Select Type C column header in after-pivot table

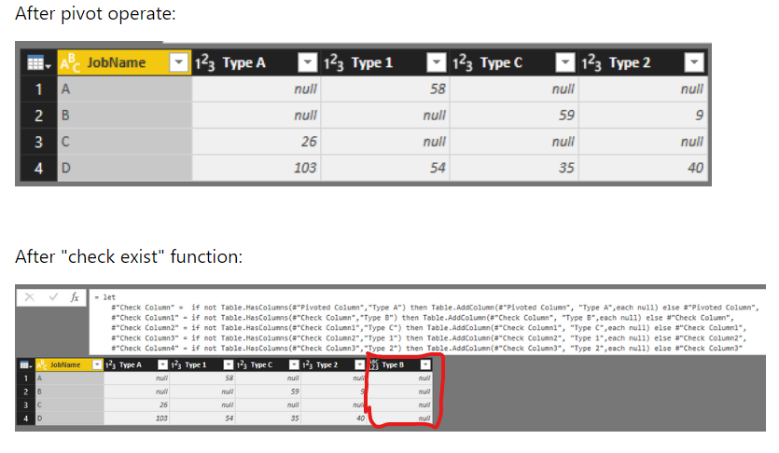click(x=514, y=62)
